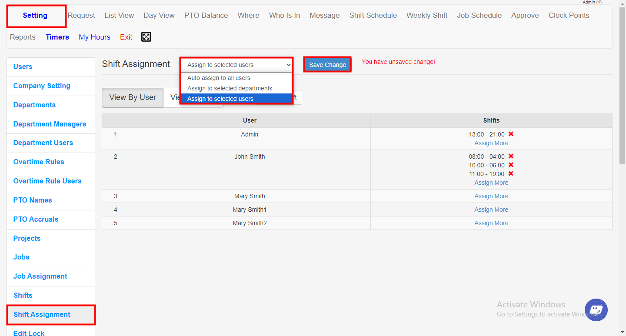Open the Shift Assignment mode dropdown
This screenshot has width=626, height=336.
[x=236, y=65]
